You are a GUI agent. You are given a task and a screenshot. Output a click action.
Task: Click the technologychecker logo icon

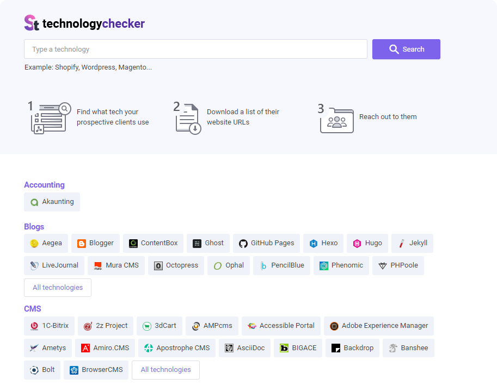coord(32,23)
